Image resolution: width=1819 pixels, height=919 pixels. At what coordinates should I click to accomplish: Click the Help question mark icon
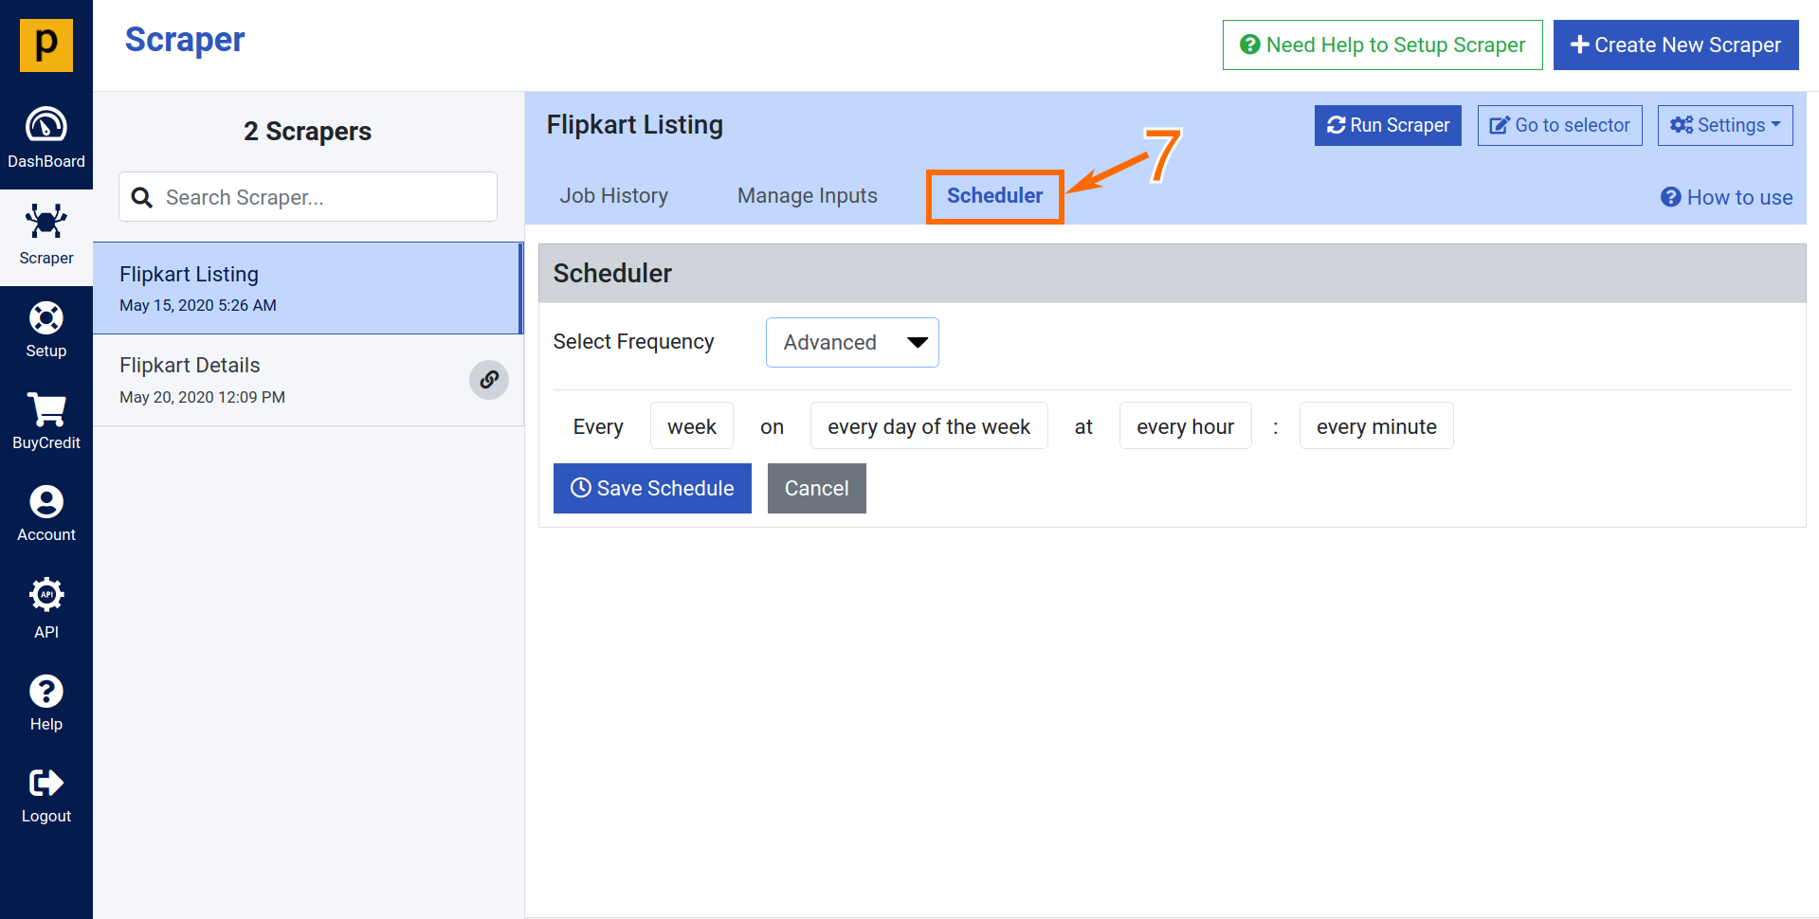pos(45,692)
